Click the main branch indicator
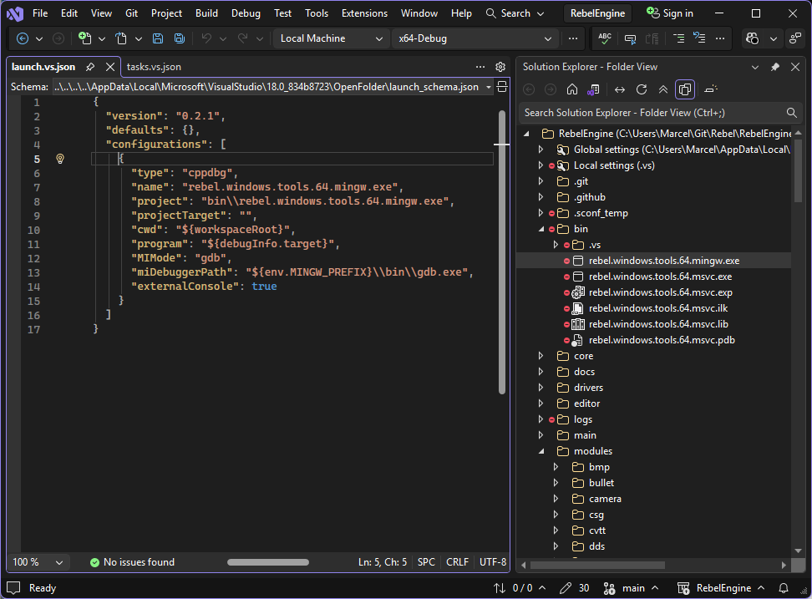This screenshot has width=812, height=599. [x=632, y=588]
